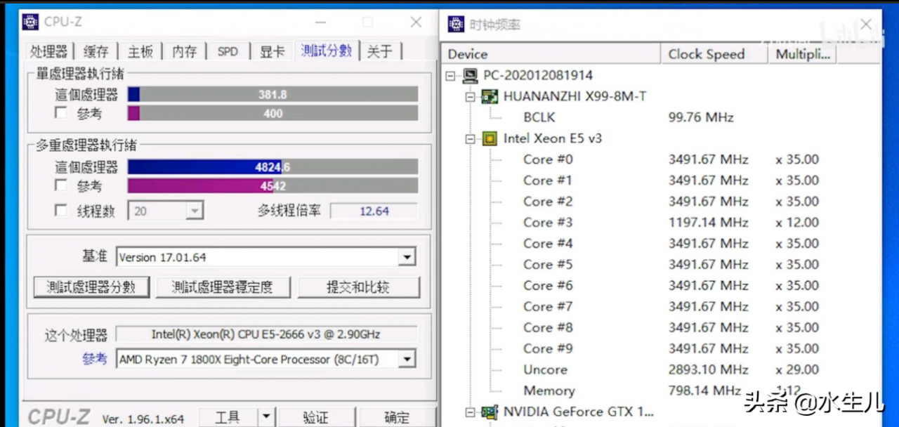Switch to the SPD tab
The height and width of the screenshot is (427, 899).
coord(228,51)
